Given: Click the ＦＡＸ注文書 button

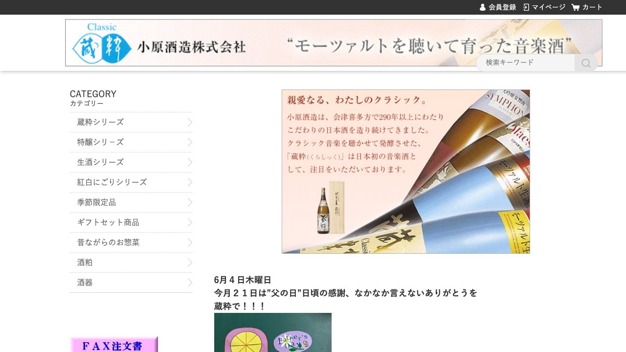Looking at the screenshot, I should point(114,345).
